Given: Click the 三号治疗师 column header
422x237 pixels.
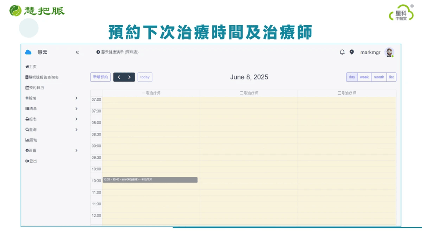Looking at the screenshot, I should (347, 93).
